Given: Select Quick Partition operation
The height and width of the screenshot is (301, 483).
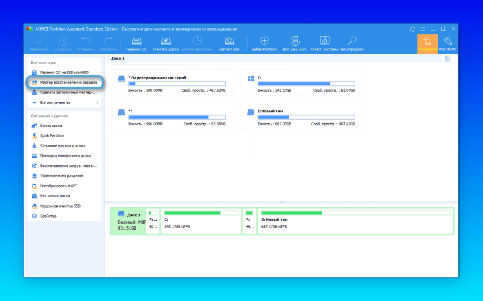Looking at the screenshot, I should pos(64,135).
